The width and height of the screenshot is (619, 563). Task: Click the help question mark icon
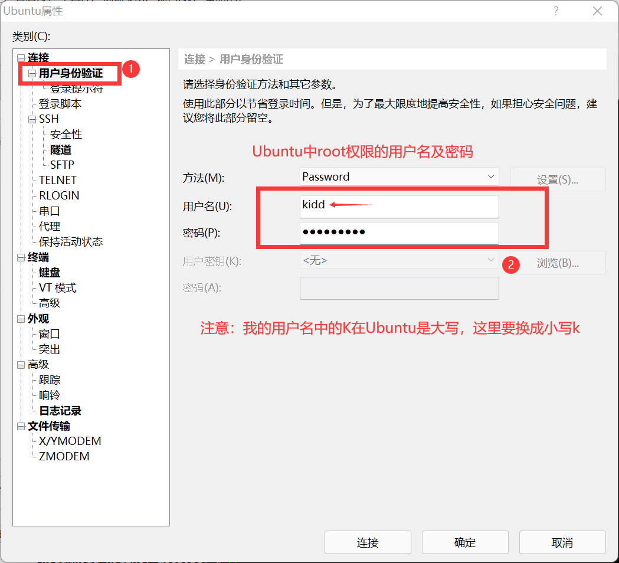click(556, 11)
